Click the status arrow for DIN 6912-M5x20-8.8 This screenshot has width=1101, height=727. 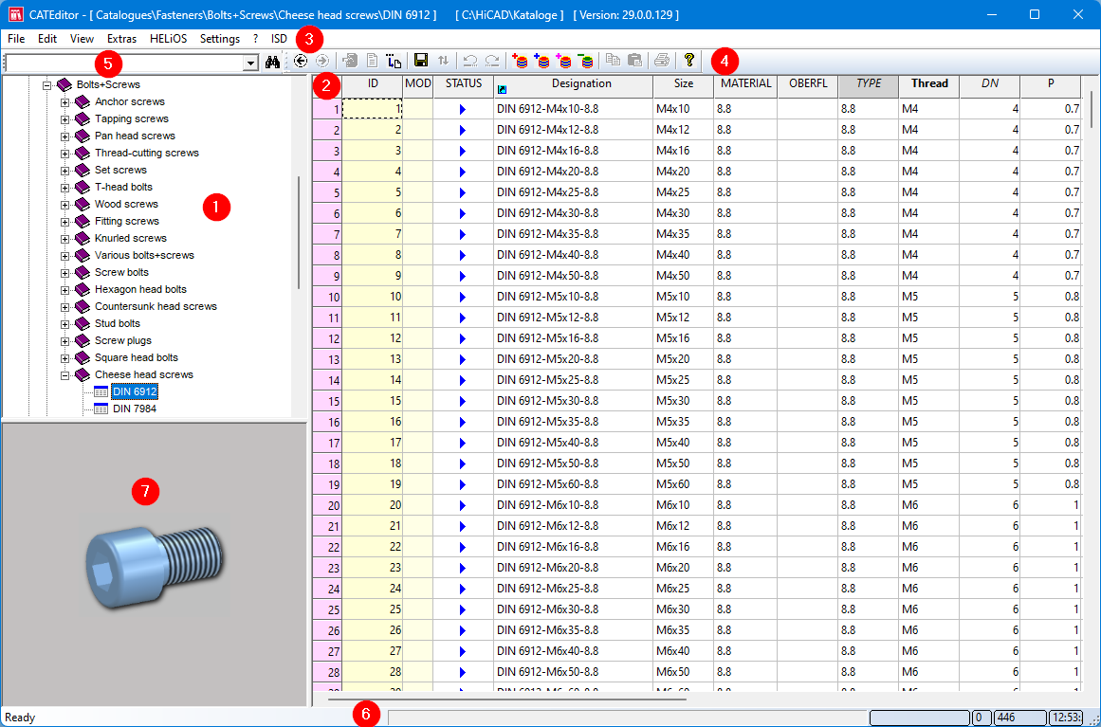[x=462, y=359]
